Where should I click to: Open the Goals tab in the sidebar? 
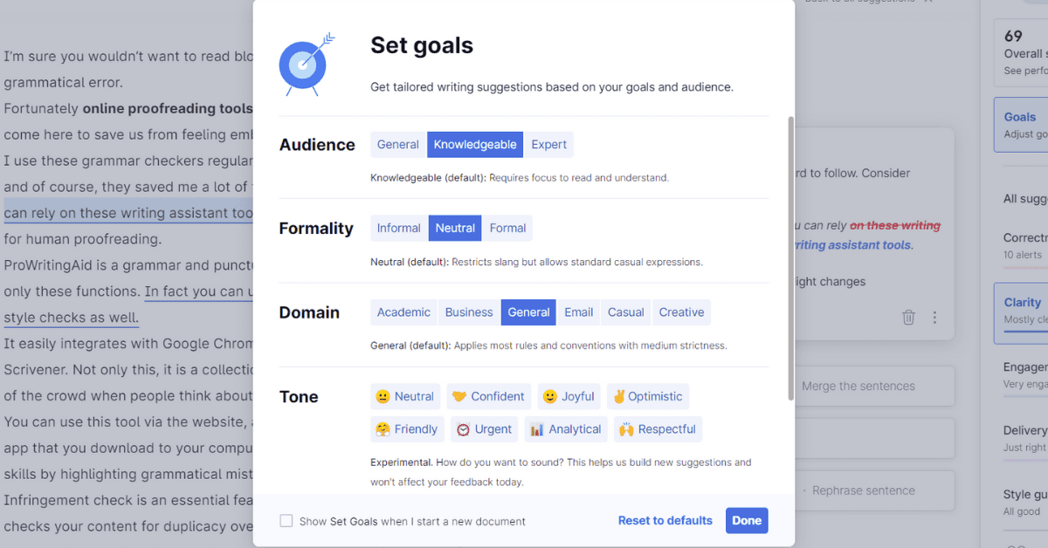(x=1020, y=125)
